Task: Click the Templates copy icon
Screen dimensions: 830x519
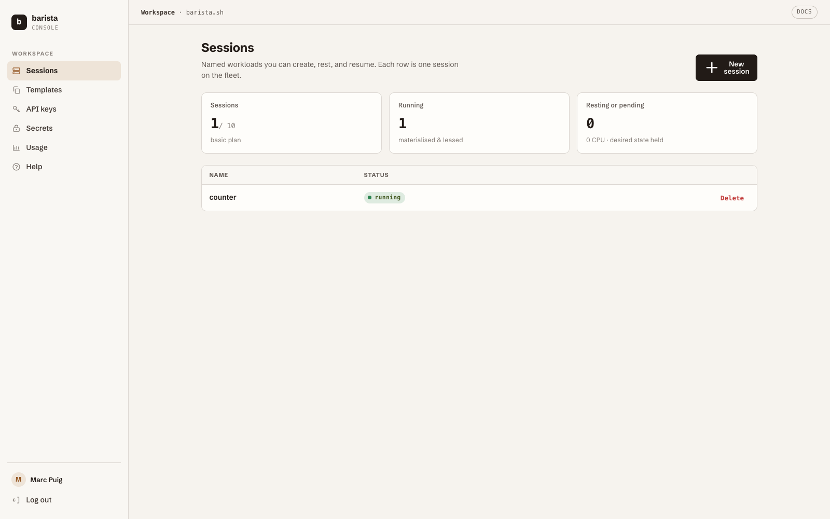Action: (16, 90)
